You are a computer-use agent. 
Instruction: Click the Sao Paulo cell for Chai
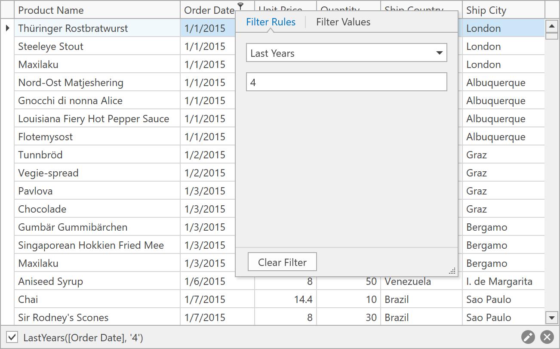click(488, 300)
